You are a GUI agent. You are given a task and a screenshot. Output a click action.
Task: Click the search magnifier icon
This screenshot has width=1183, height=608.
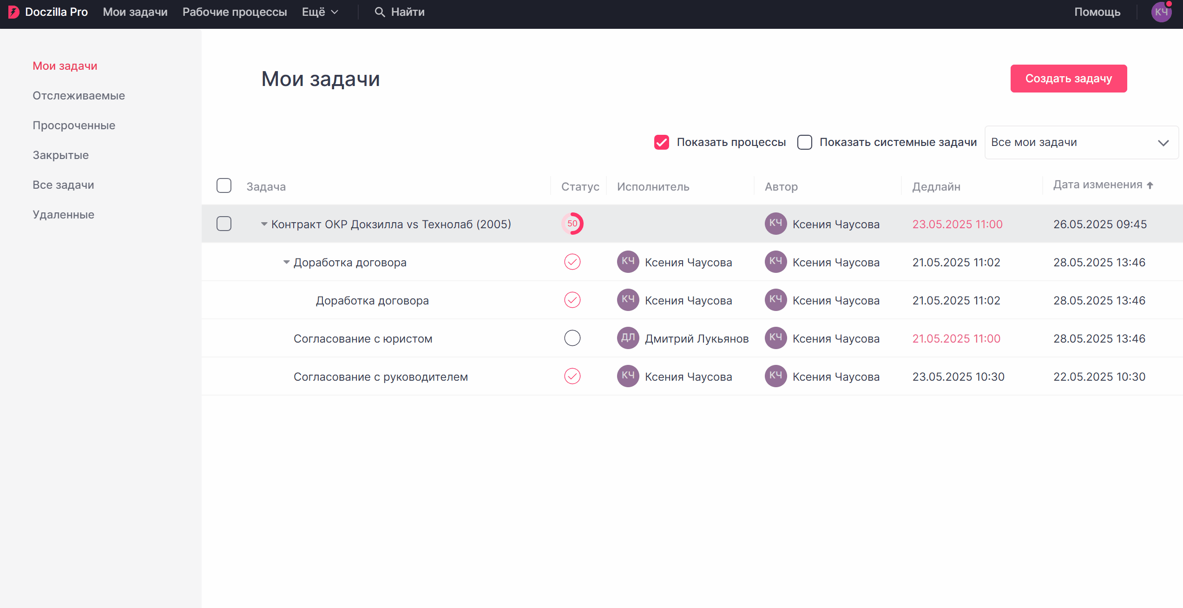pos(380,12)
